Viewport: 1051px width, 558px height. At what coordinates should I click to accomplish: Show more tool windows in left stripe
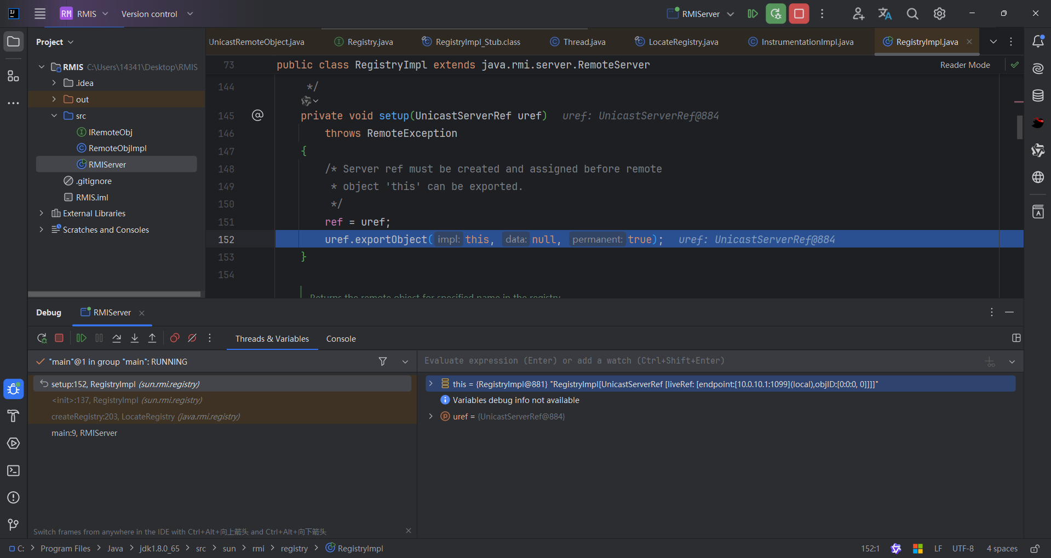pos(14,103)
